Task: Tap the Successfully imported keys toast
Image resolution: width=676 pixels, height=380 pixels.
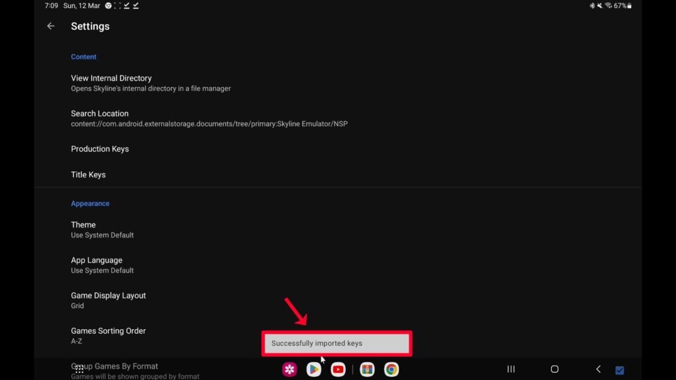Action: coord(337,343)
